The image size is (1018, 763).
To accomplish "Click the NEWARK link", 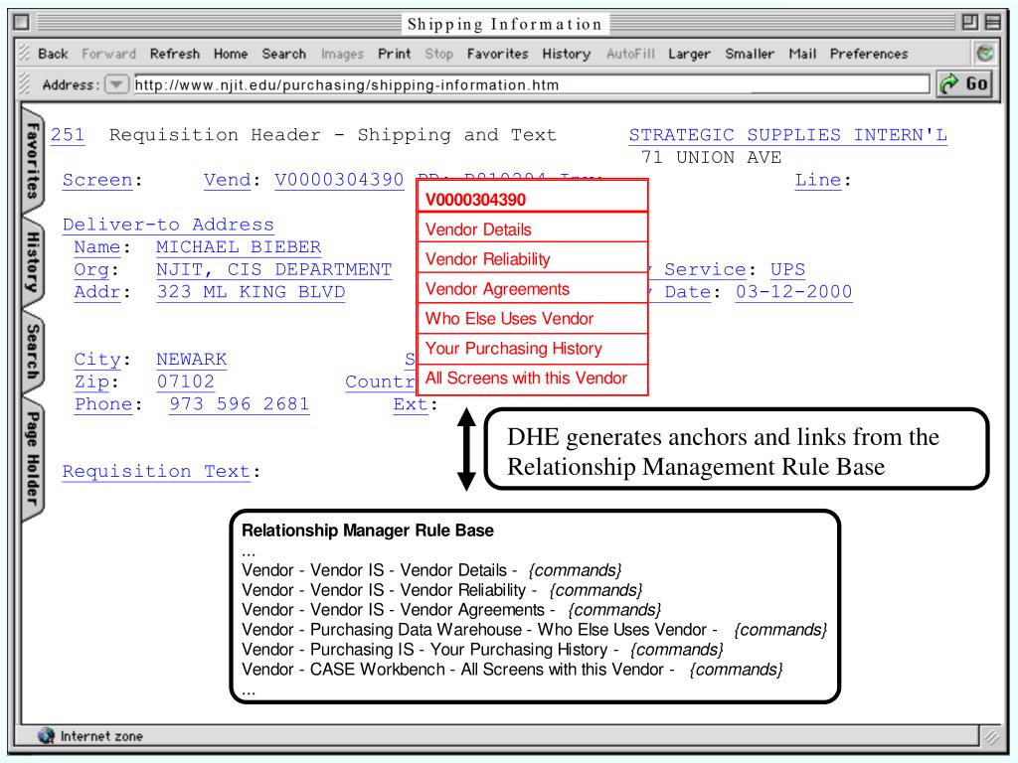I will pos(192,360).
